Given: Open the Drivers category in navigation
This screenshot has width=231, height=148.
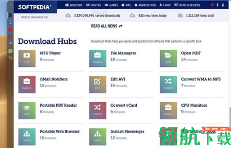Looking at the screenshot, I should point(93,5).
